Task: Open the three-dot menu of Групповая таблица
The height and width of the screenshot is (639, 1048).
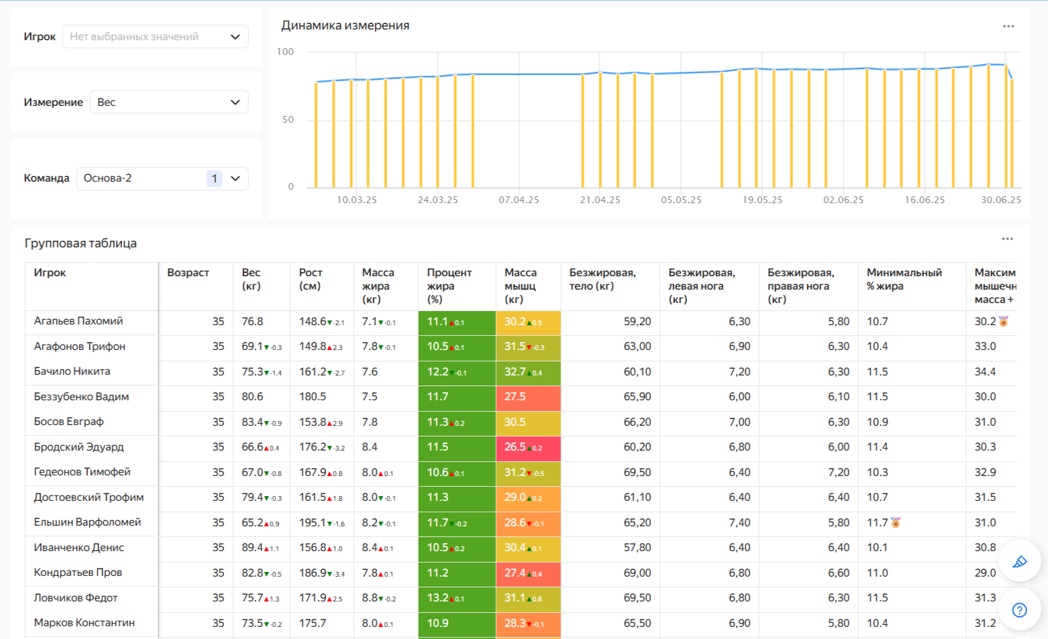Action: coord(1007,239)
